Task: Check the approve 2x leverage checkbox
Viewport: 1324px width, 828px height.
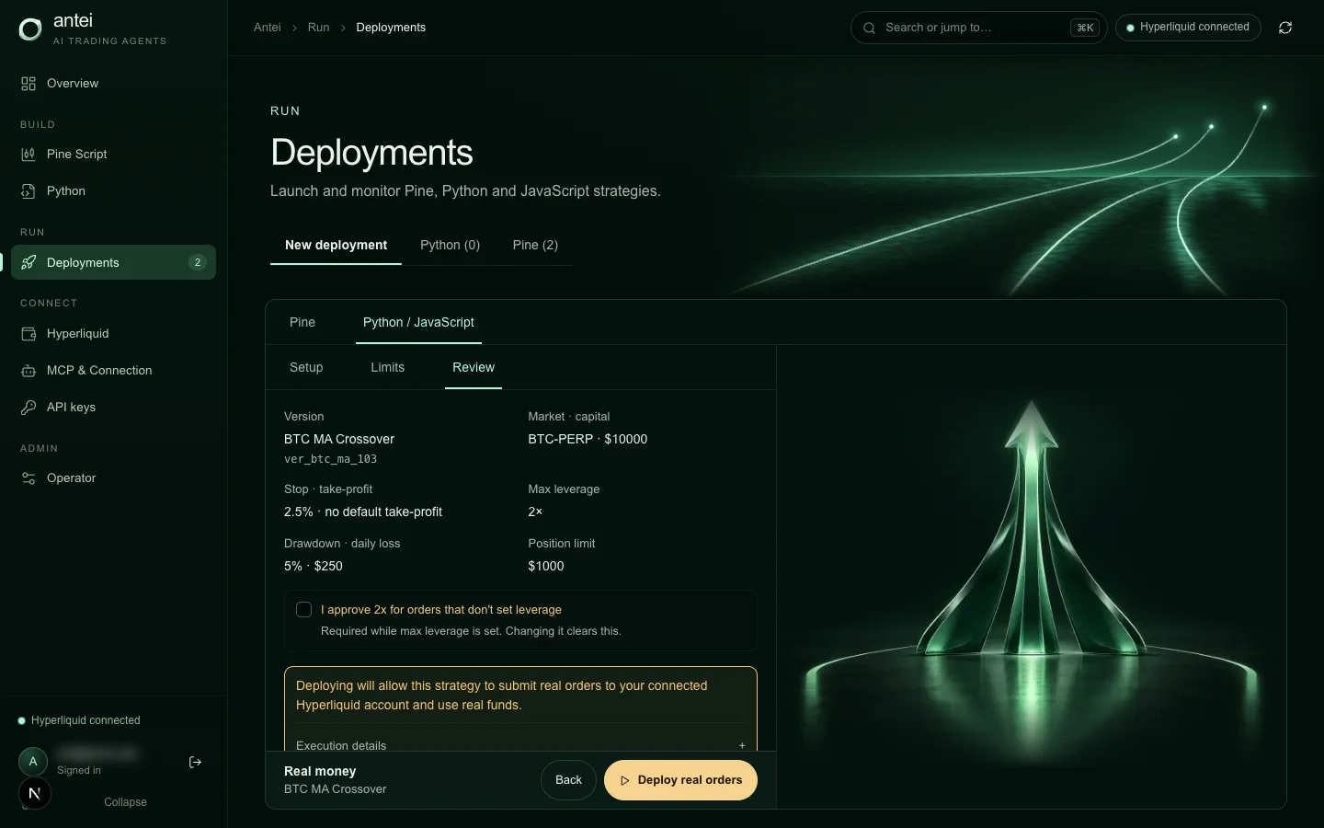Action: pyautogui.click(x=304, y=609)
